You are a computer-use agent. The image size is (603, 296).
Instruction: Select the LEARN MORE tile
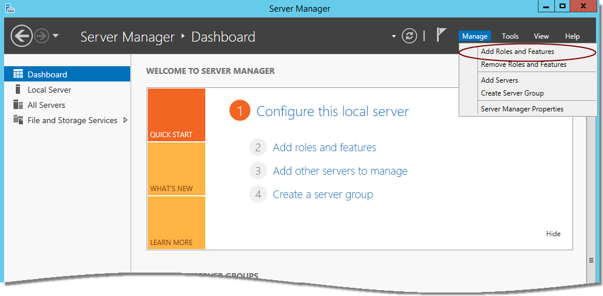pos(176,223)
